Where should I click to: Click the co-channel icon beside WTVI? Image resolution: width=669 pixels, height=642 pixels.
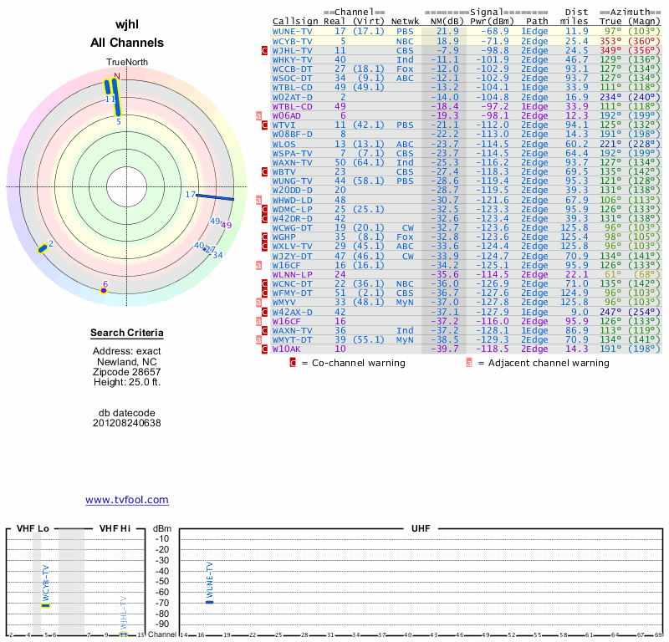coord(264,125)
